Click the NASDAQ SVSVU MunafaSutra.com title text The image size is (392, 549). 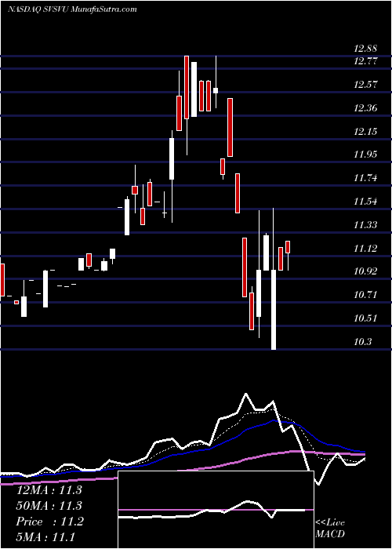point(72,9)
